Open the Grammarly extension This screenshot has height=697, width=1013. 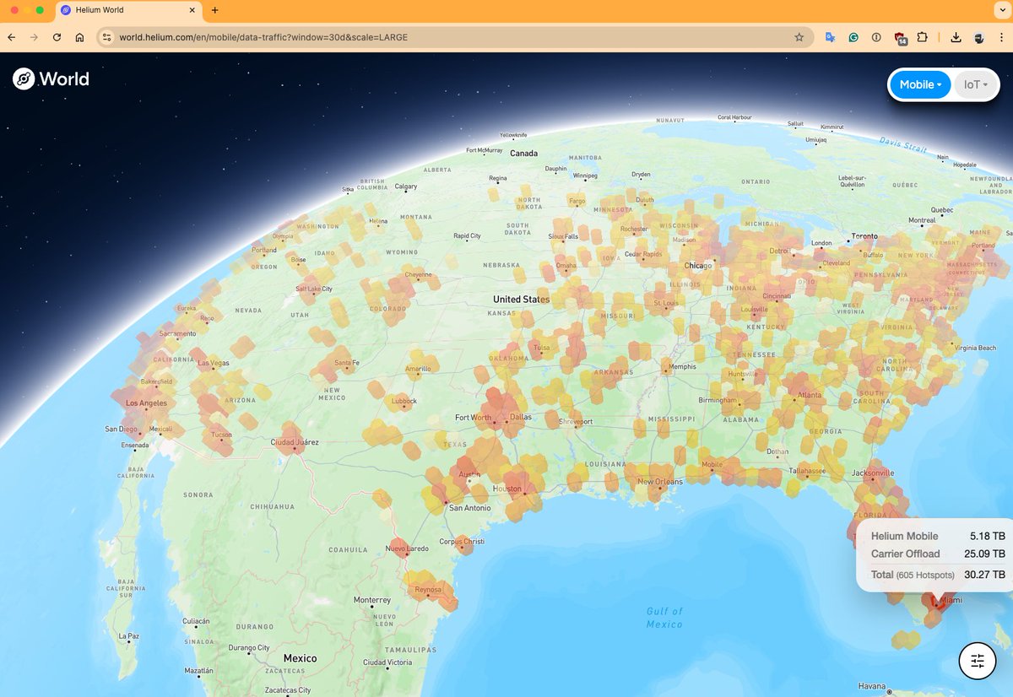point(853,37)
